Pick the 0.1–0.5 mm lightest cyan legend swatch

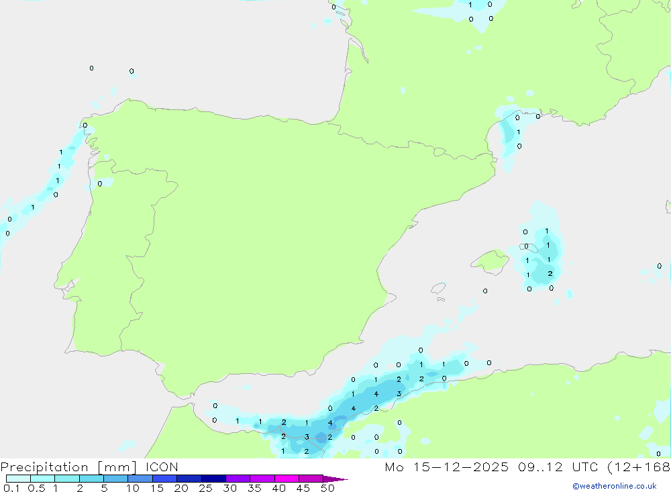tap(18, 479)
